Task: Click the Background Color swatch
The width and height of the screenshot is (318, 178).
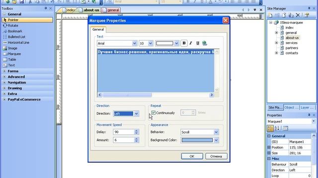Action: (197, 140)
